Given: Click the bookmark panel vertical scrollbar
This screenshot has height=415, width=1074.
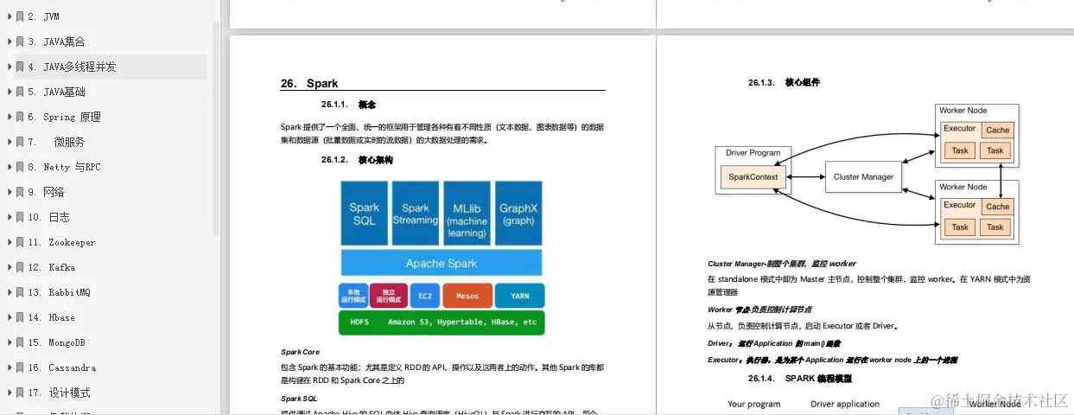Looking at the screenshot, I should tap(216, 130).
